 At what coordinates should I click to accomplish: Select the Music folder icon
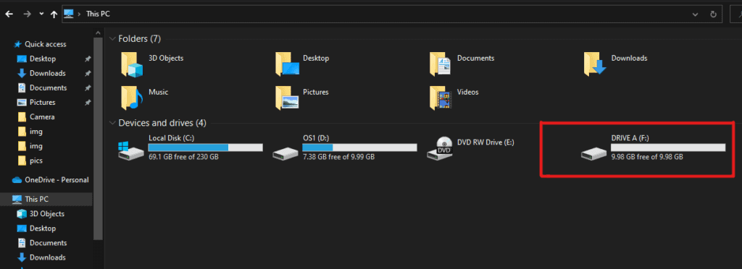(x=132, y=98)
